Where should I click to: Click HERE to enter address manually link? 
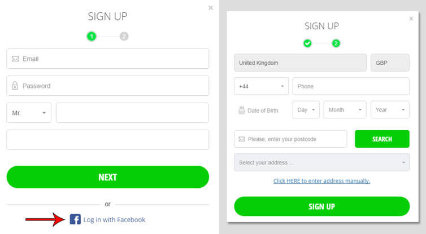321,181
